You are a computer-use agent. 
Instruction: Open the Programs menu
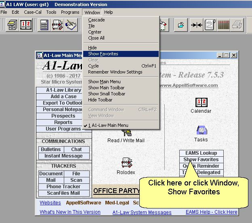[70, 12]
